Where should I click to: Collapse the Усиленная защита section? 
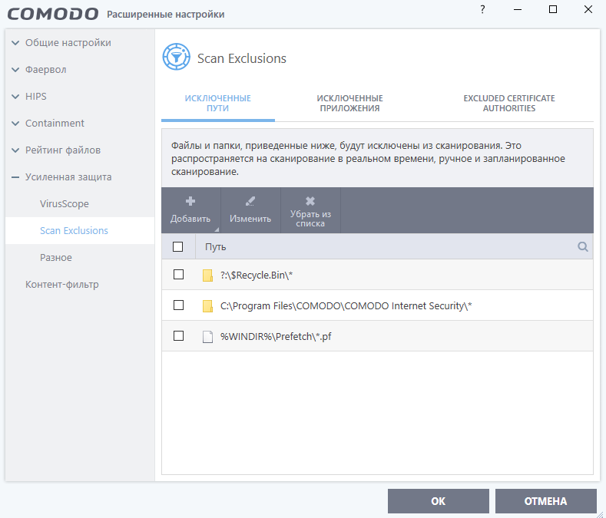coord(15,177)
